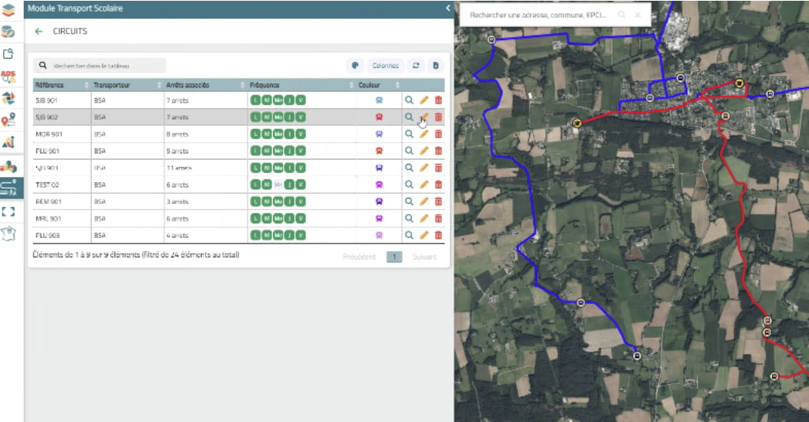Viewport: 809px width, 422px height.
Task: Click the refresh table icon
Action: 416,66
